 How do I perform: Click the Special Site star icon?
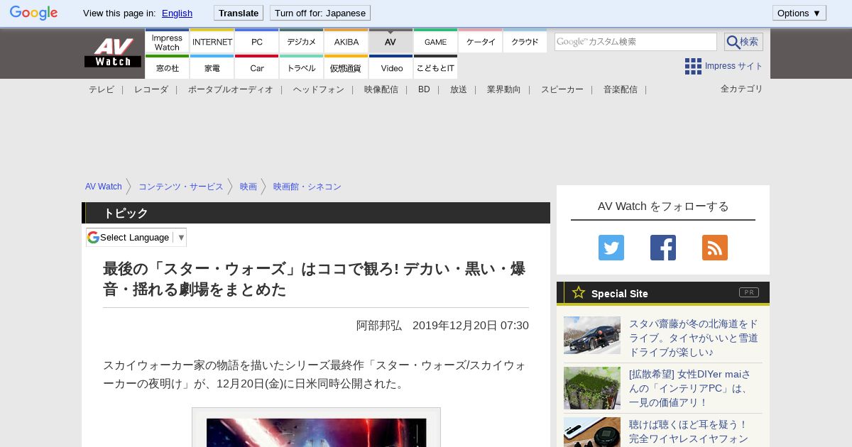tap(579, 292)
